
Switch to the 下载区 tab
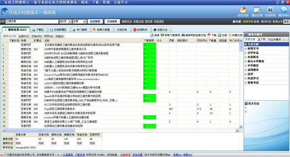click(38, 29)
